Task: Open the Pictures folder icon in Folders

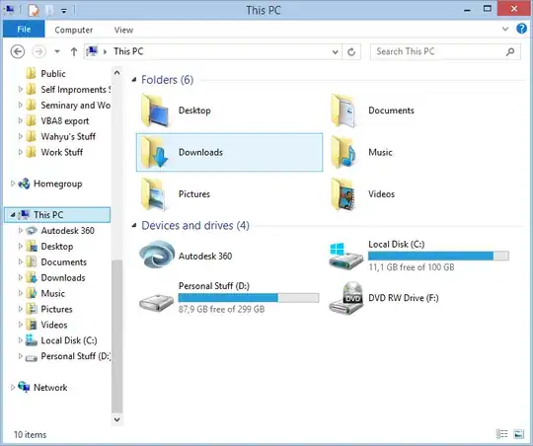Action: (x=154, y=194)
